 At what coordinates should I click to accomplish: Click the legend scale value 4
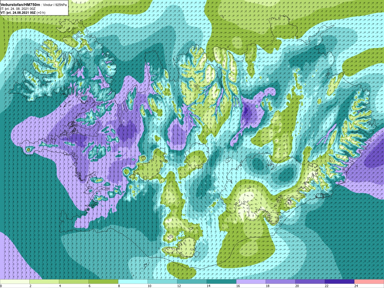tap(60, 286)
